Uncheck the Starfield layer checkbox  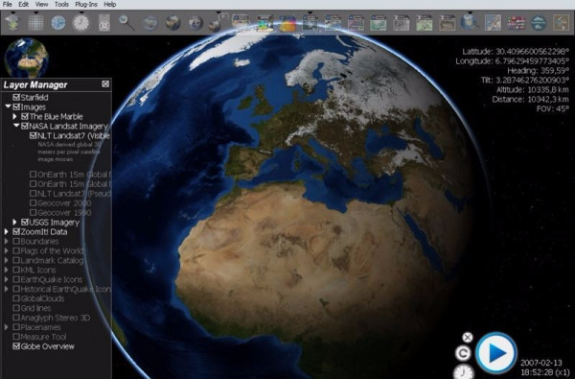point(16,97)
